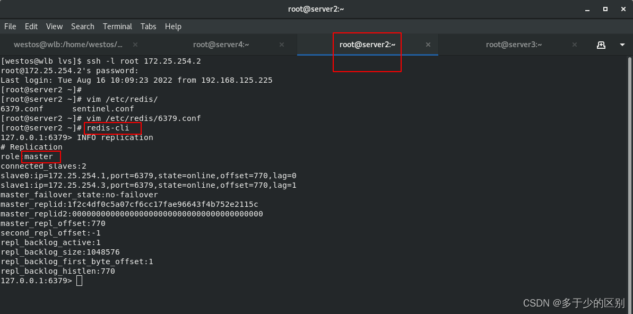Open the View menu

pyautogui.click(x=54, y=26)
